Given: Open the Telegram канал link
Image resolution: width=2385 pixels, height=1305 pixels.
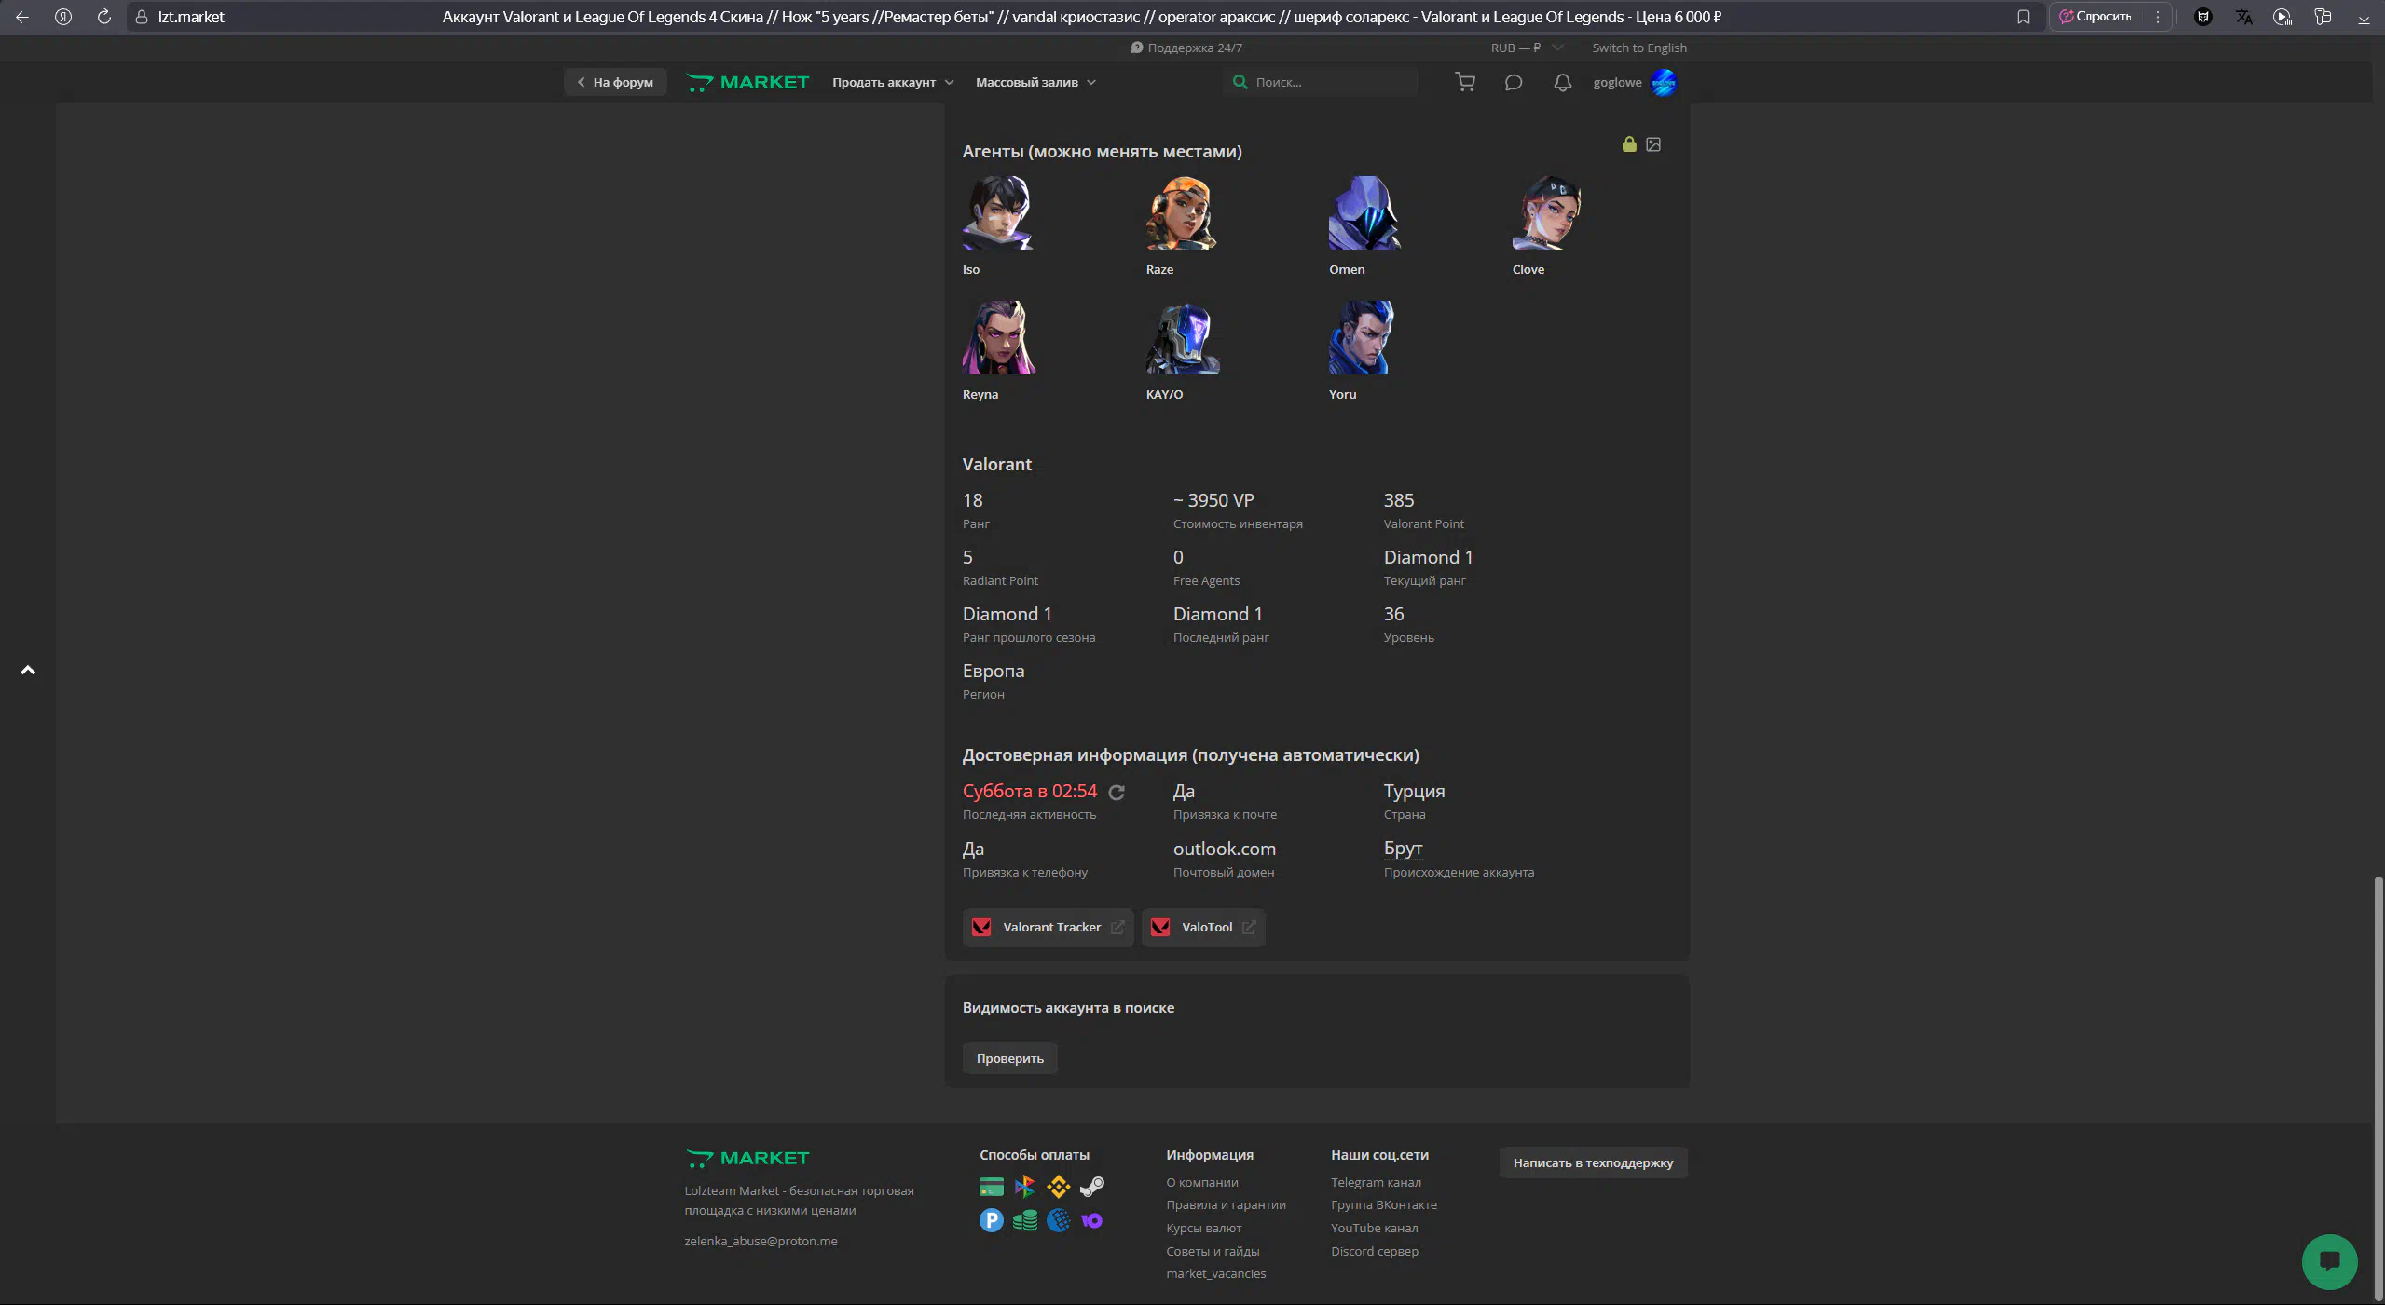Looking at the screenshot, I should tap(1376, 1182).
